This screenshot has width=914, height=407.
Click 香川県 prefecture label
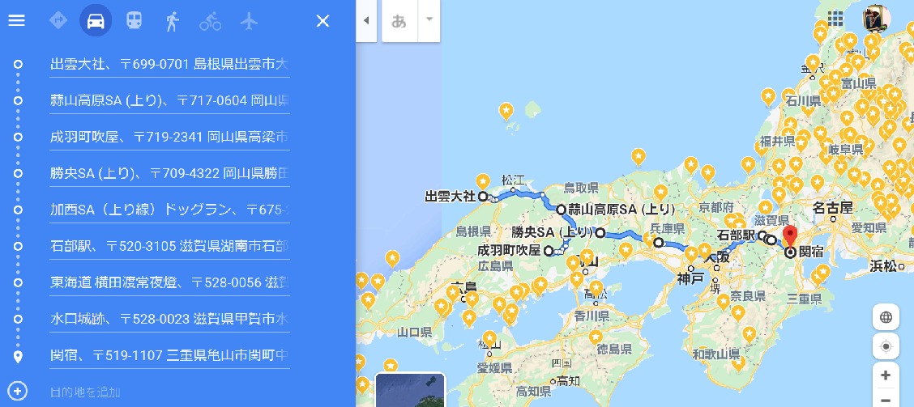point(592,316)
